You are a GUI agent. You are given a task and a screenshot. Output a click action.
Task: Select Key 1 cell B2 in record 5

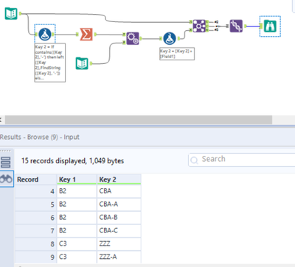(x=77, y=204)
